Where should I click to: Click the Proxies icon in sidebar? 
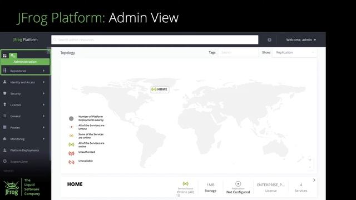[x=5, y=127]
